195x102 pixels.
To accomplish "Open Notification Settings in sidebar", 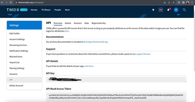I will [19, 51].
